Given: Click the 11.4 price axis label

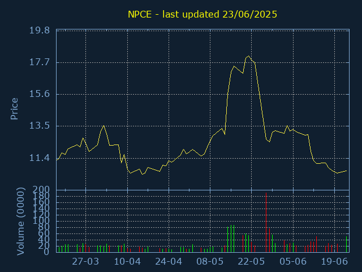Looking at the screenshot, I should click(x=39, y=158).
